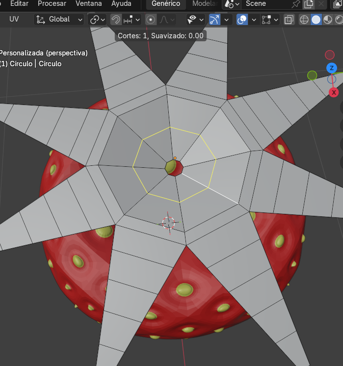Image resolution: width=343 pixels, height=366 pixels.
Task: Click the mesh edit mode overlay icon
Action: coord(267,20)
